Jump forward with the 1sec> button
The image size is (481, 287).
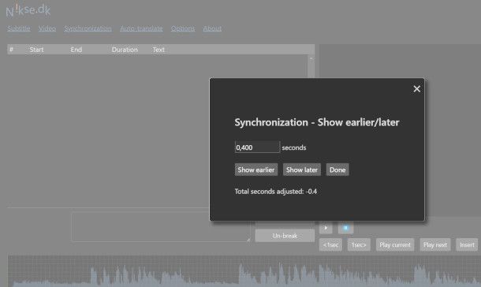(x=359, y=244)
